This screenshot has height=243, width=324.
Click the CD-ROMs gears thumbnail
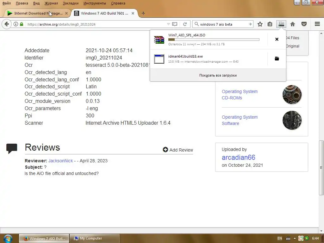[292, 95]
